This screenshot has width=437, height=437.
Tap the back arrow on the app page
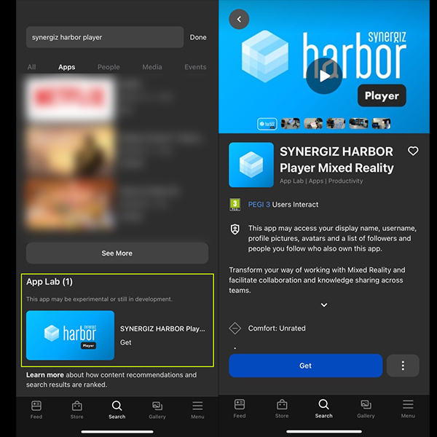click(239, 20)
